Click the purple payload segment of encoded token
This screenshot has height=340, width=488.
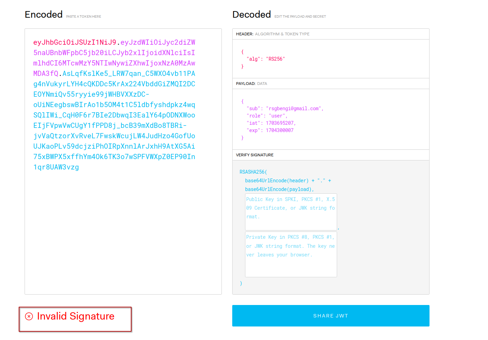click(114, 53)
